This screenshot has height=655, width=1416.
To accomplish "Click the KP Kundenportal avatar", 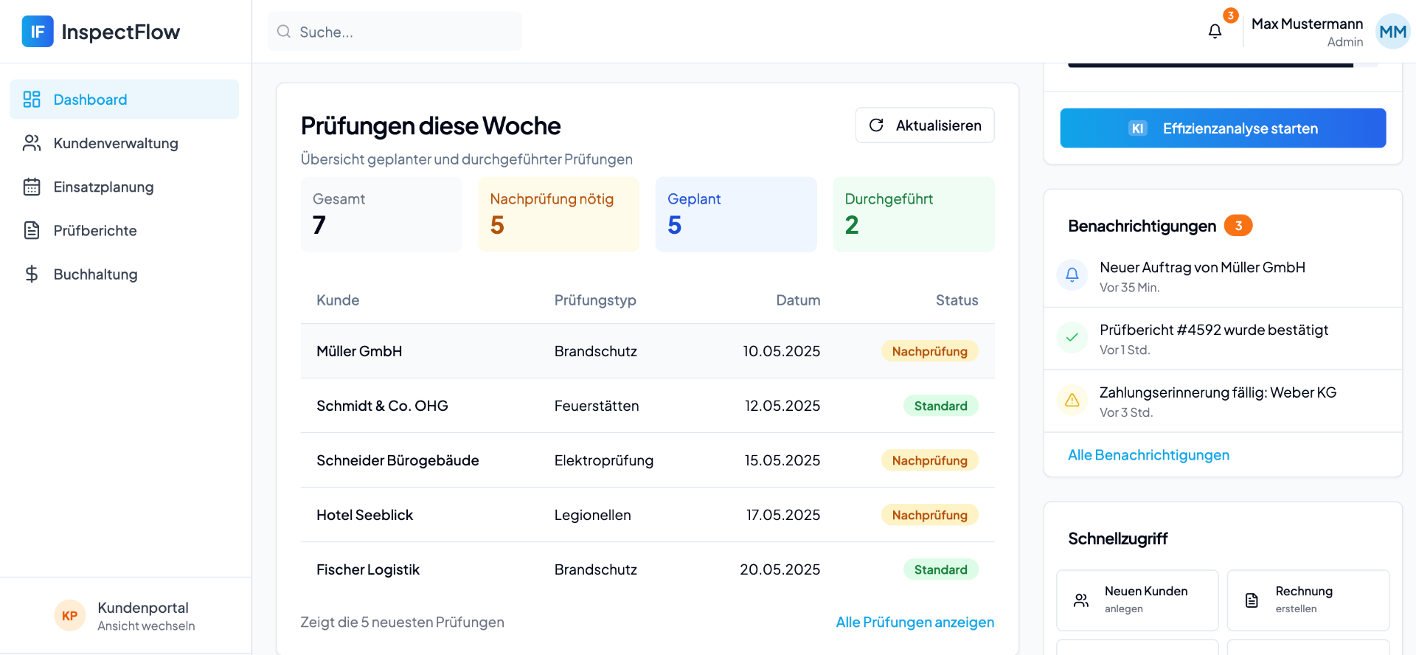I will click(x=70, y=616).
